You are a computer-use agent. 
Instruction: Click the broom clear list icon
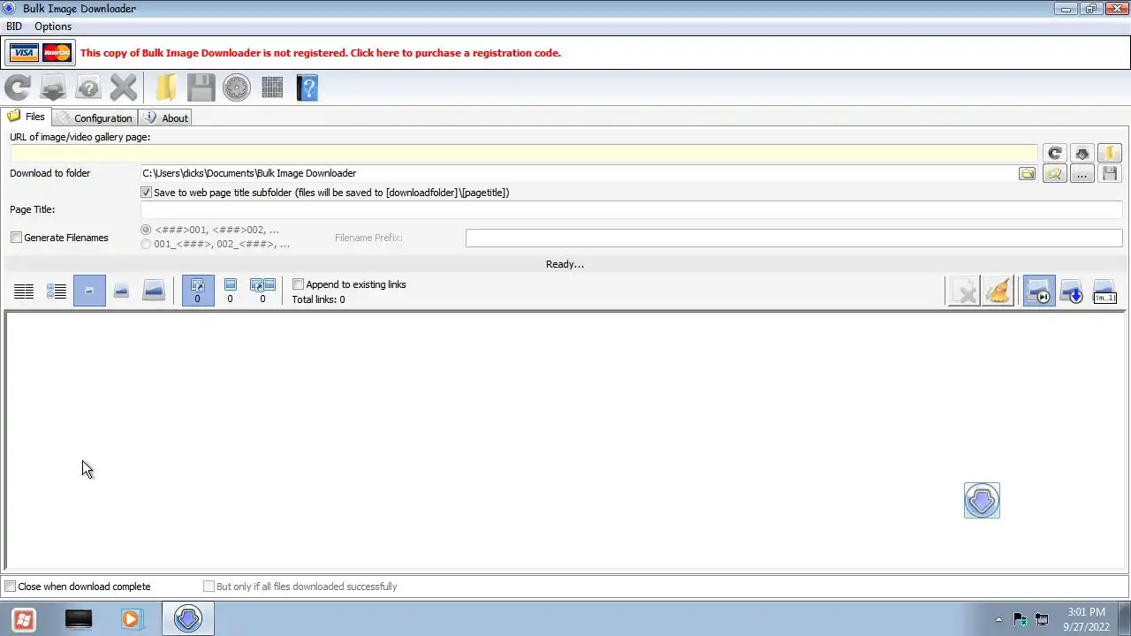pos(998,291)
